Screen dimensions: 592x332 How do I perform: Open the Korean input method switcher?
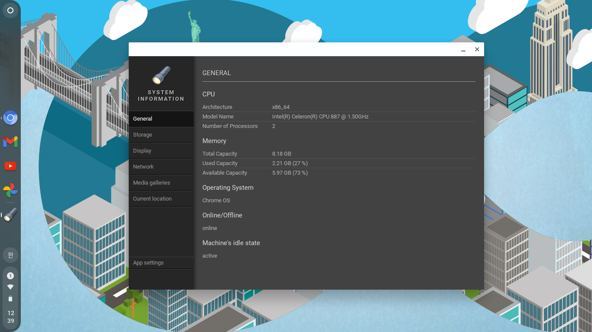[10, 255]
